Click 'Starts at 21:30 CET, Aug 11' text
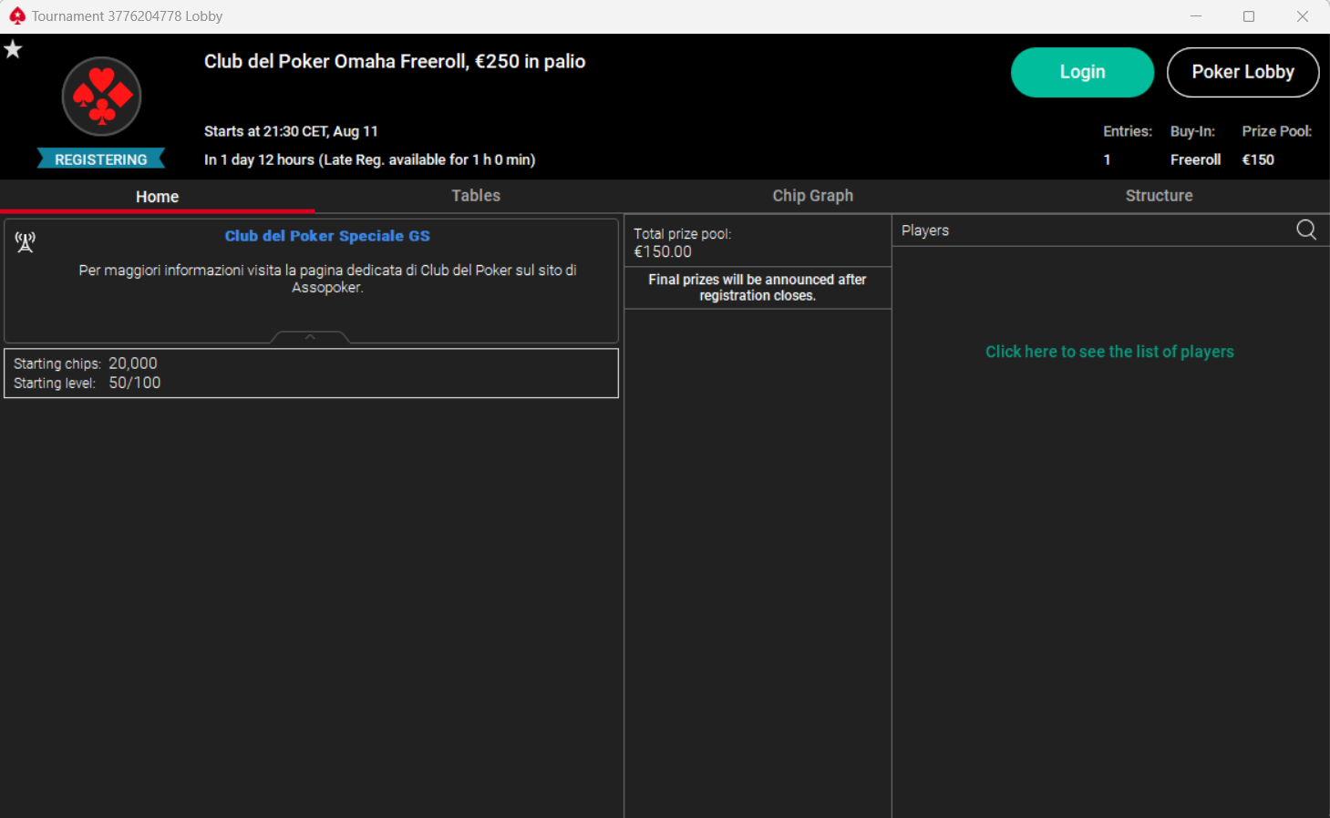This screenshot has width=1330, height=818. (291, 131)
